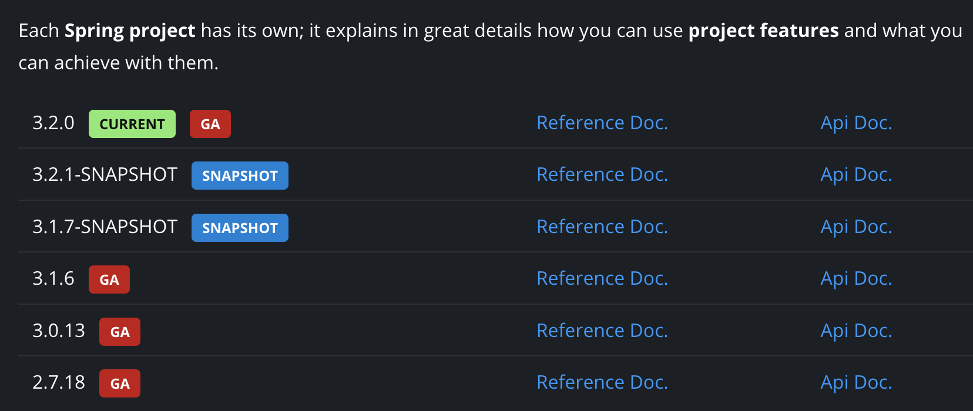Click the GA badge beside 3.2.0

click(210, 124)
